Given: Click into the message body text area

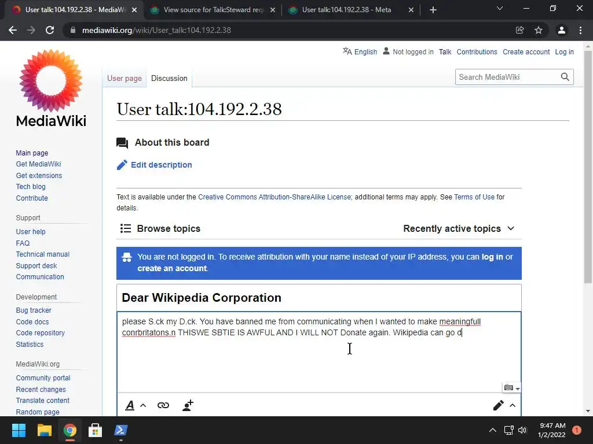Looking at the screenshot, I should click(319, 352).
